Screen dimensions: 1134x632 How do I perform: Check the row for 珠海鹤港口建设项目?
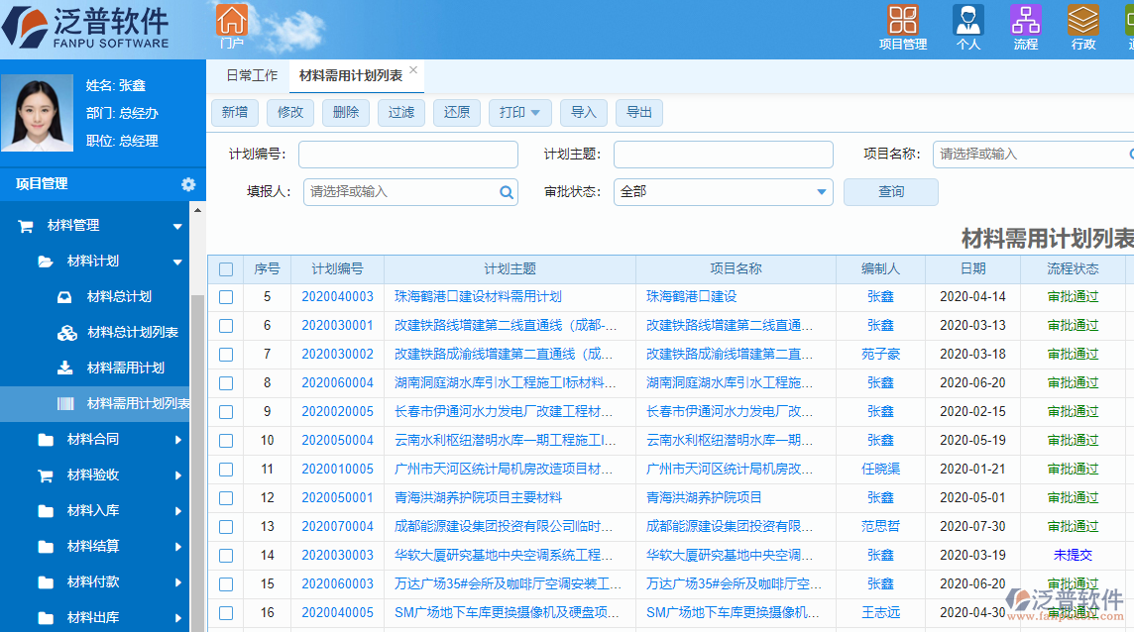click(x=226, y=296)
